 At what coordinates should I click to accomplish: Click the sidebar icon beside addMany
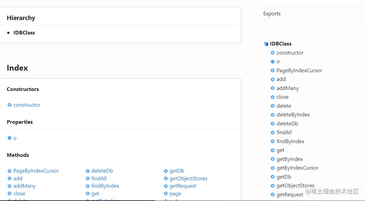pyautogui.click(x=272, y=88)
